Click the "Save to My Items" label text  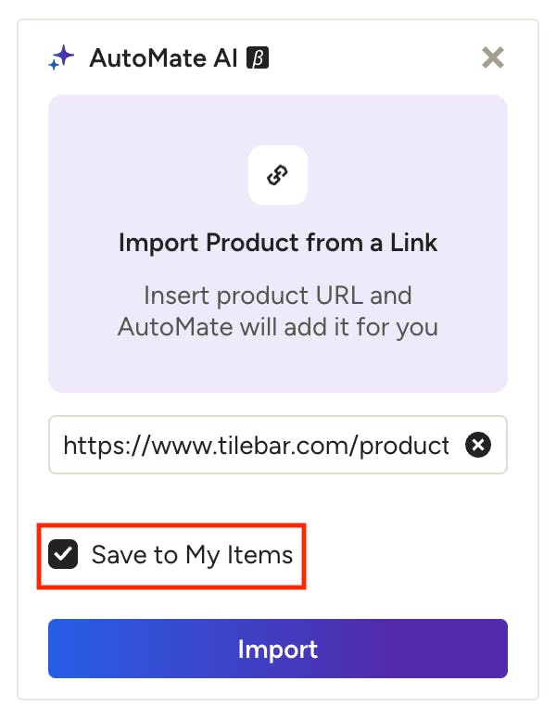(x=192, y=555)
